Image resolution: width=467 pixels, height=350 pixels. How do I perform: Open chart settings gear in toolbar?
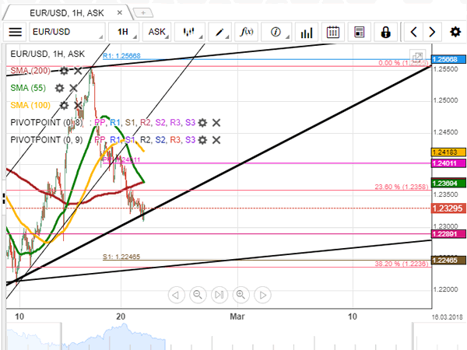(454, 32)
